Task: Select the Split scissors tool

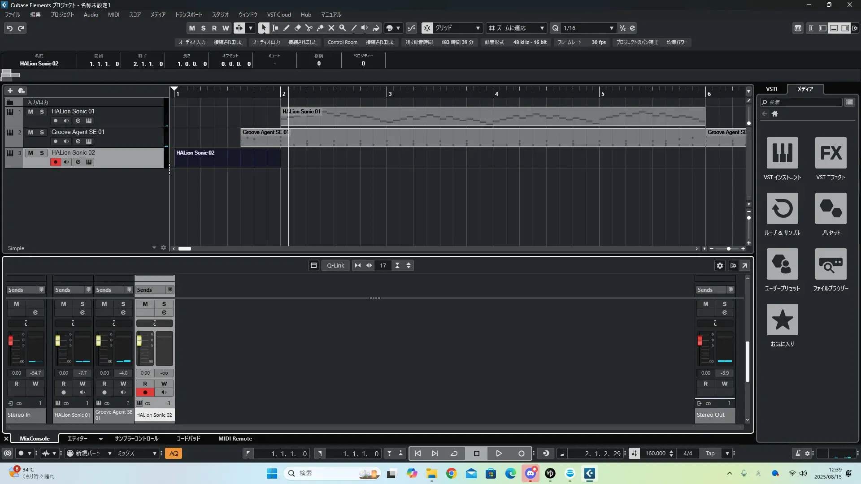Action: pyautogui.click(x=309, y=28)
